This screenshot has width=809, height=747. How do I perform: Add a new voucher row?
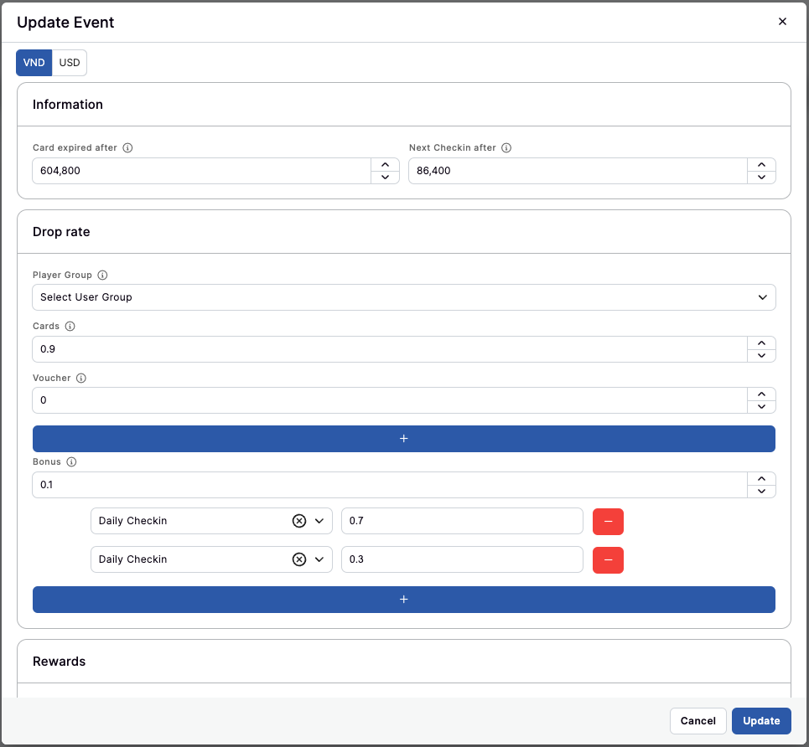tap(403, 439)
